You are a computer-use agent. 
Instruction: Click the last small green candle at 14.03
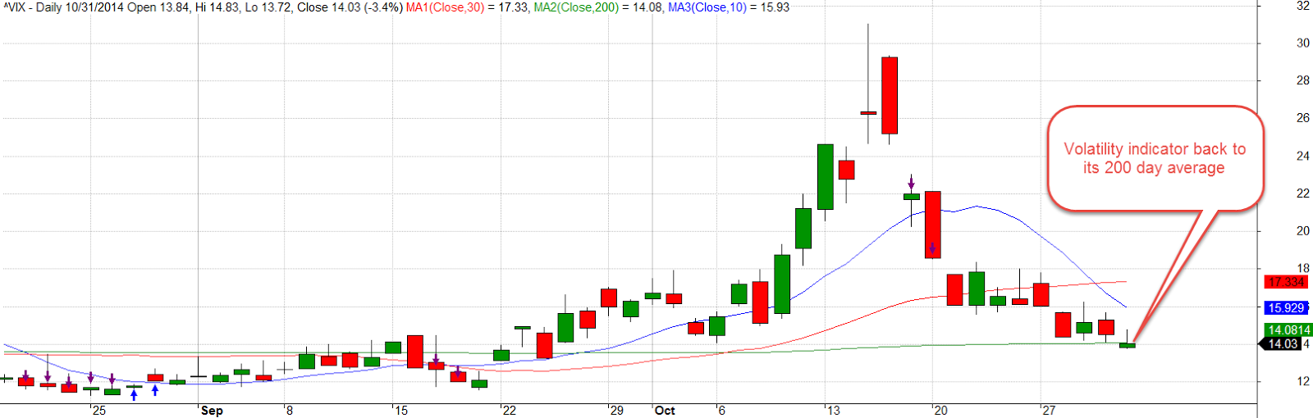point(1128,345)
